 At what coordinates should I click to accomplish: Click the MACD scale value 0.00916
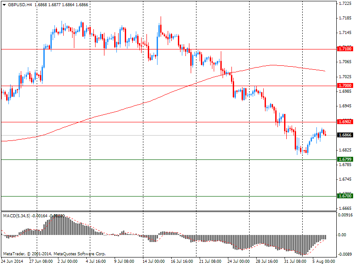pyautogui.click(x=345, y=215)
